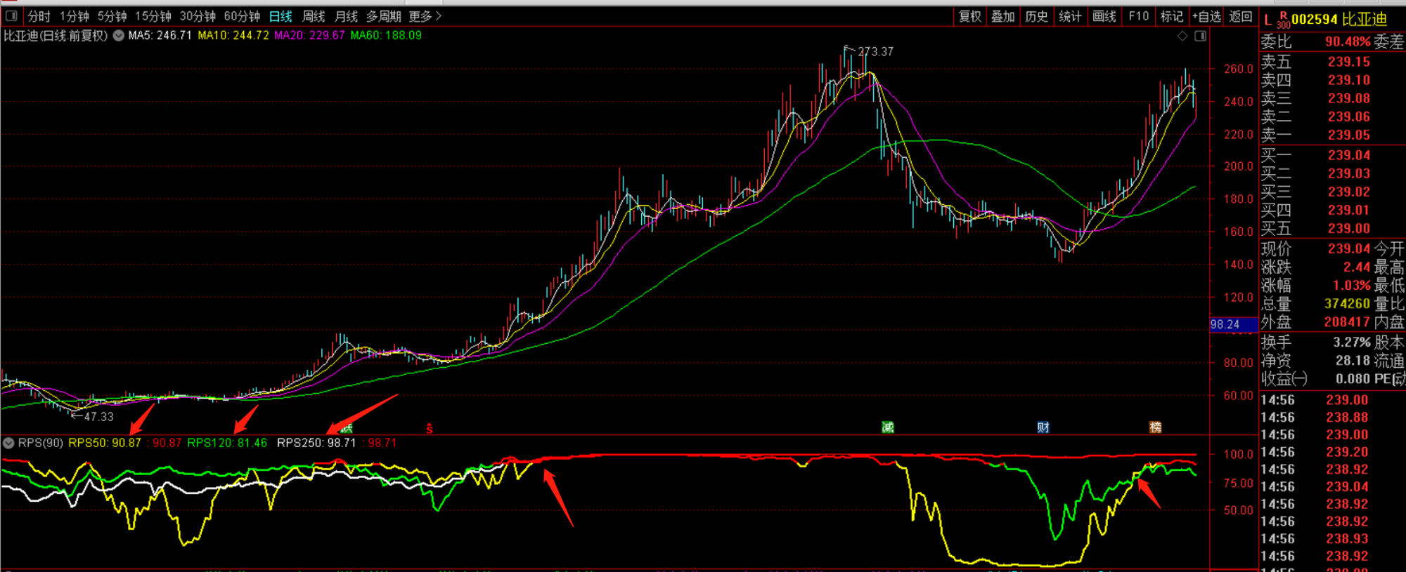Viewport: 1406px width, 572px height.
Task: Click the 换手 3.27% value
Action: (x=1352, y=342)
